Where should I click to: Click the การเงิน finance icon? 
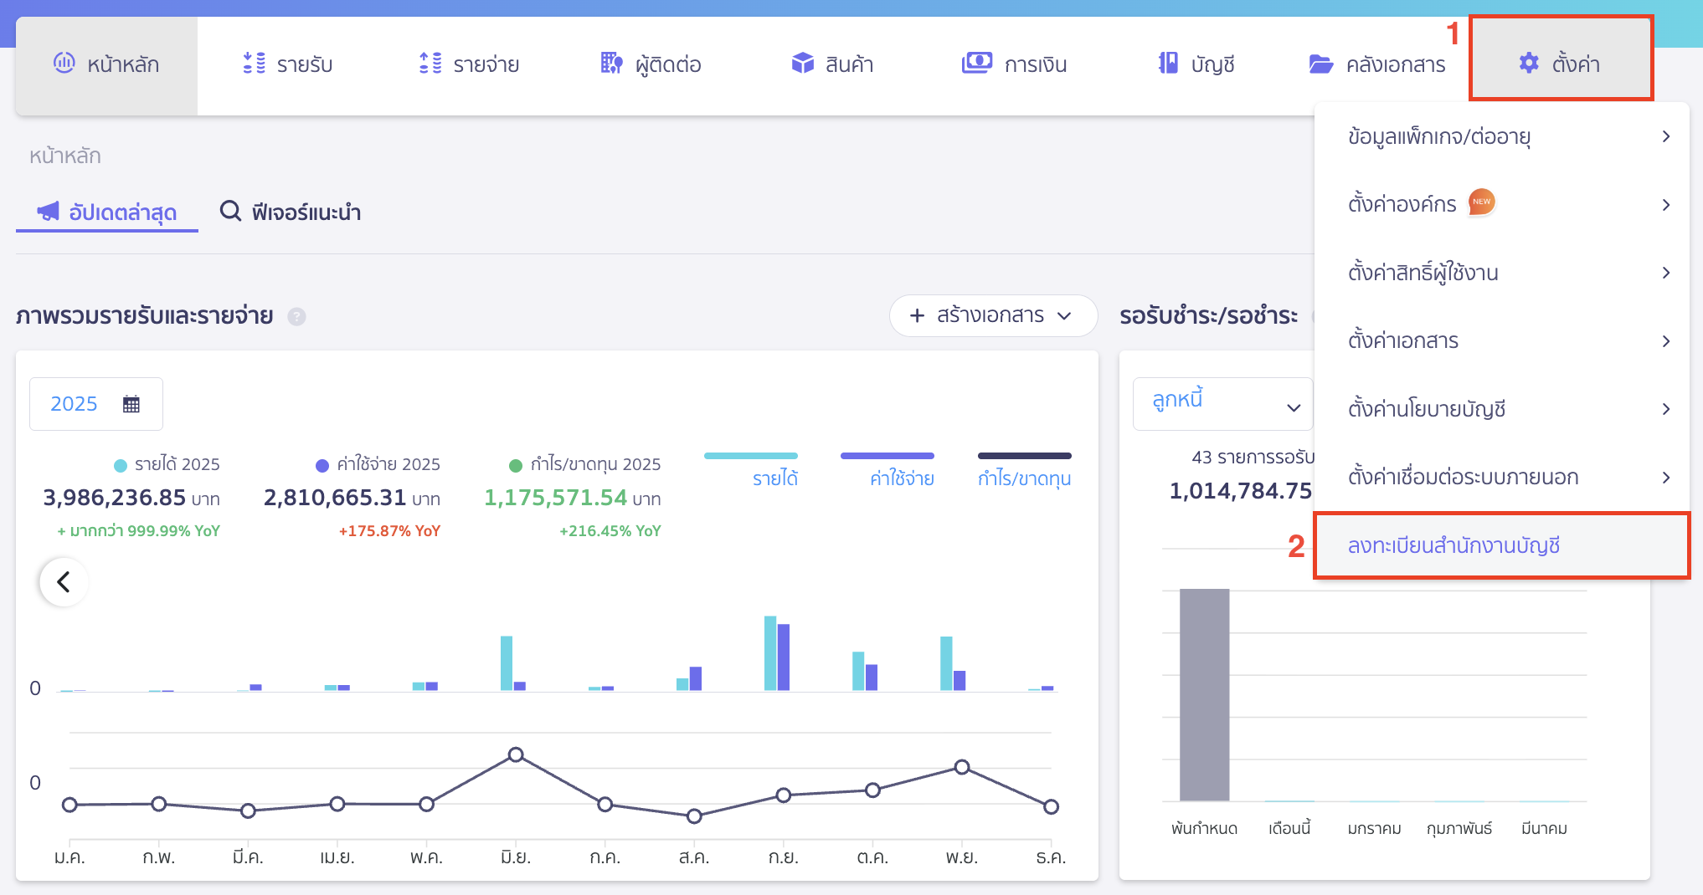976,63
